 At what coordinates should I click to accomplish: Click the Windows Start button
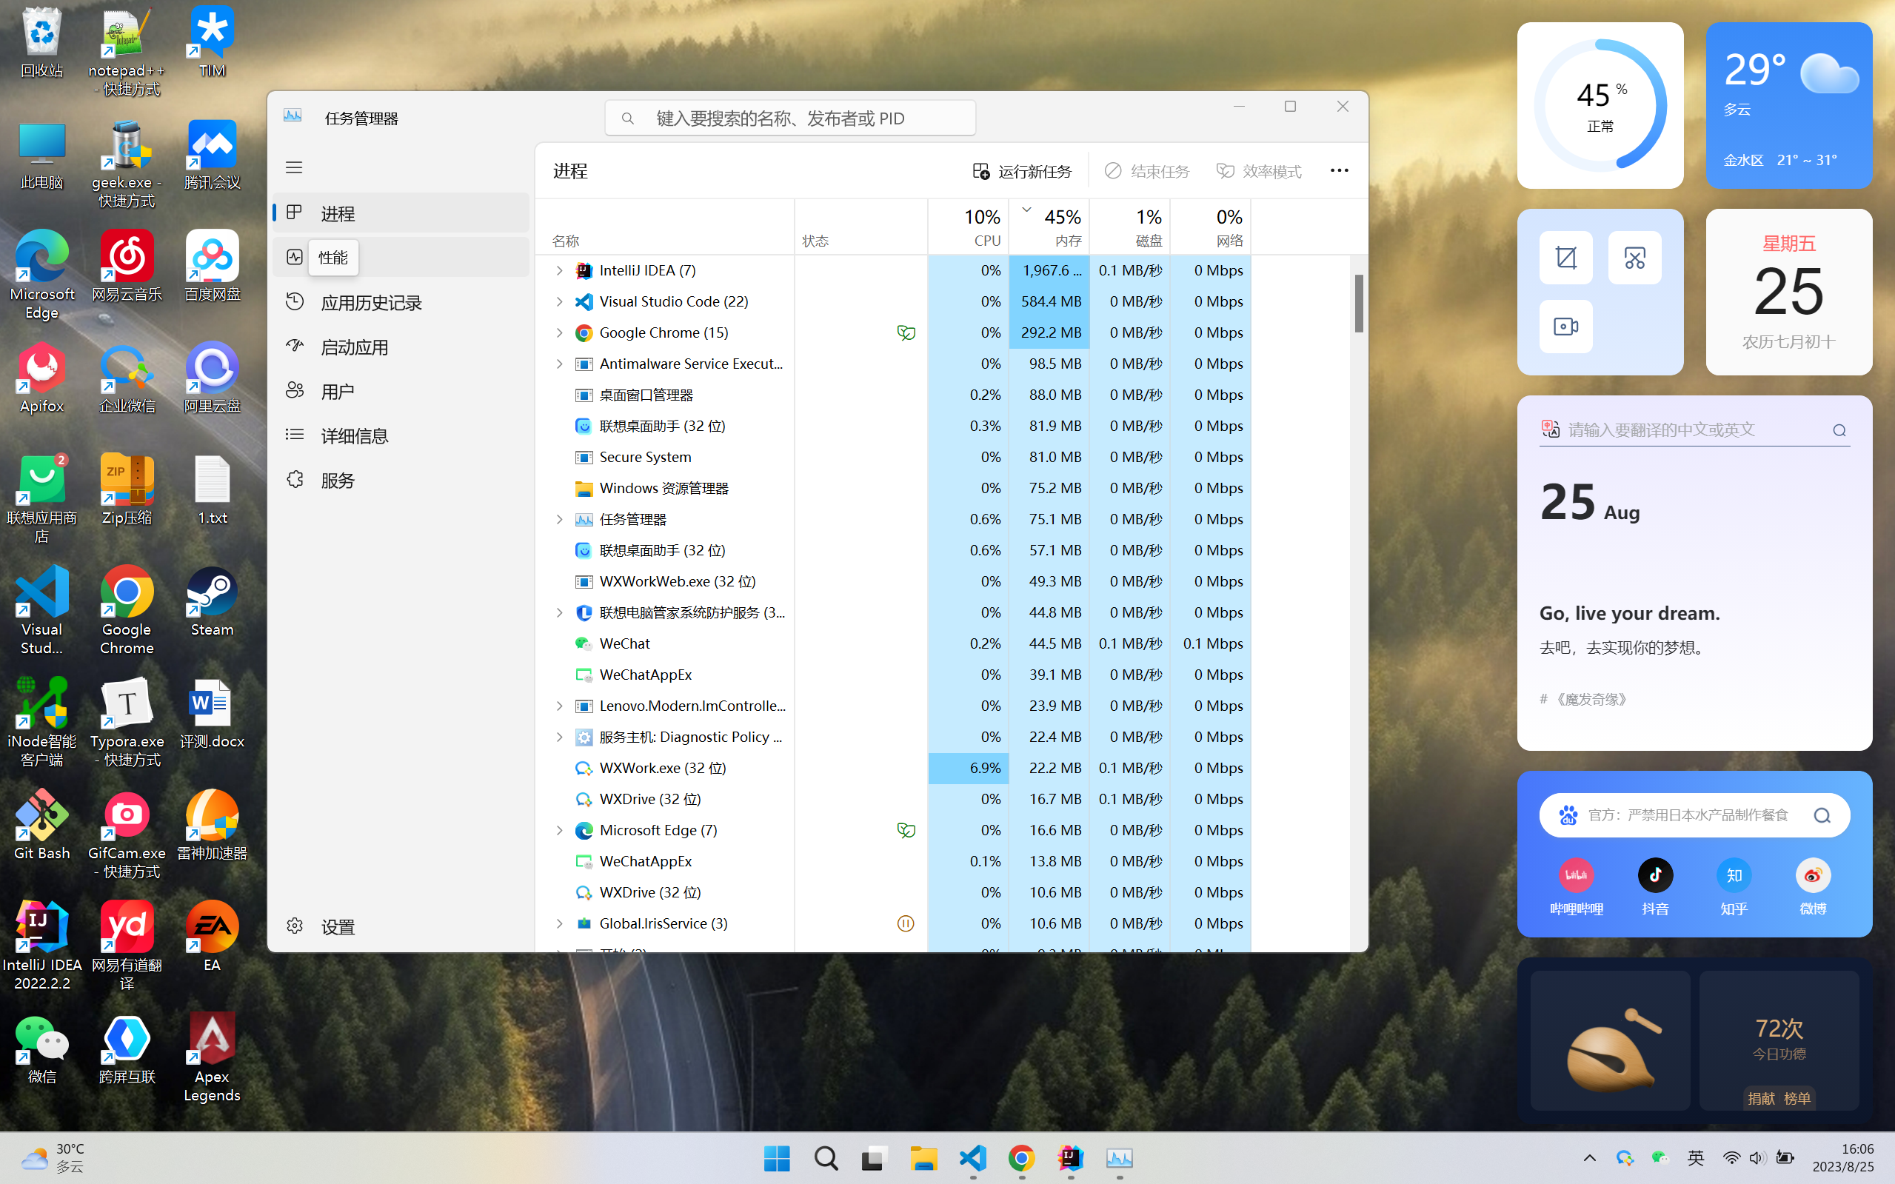777,1157
